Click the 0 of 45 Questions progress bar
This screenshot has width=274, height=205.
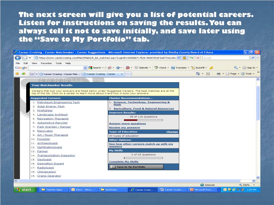tap(143, 158)
